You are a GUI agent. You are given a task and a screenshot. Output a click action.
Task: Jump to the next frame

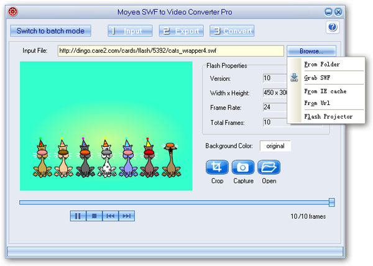point(127,216)
